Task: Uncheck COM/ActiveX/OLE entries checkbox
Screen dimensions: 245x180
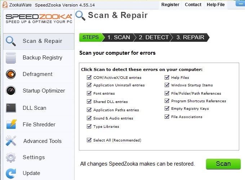Action: tap(89, 77)
